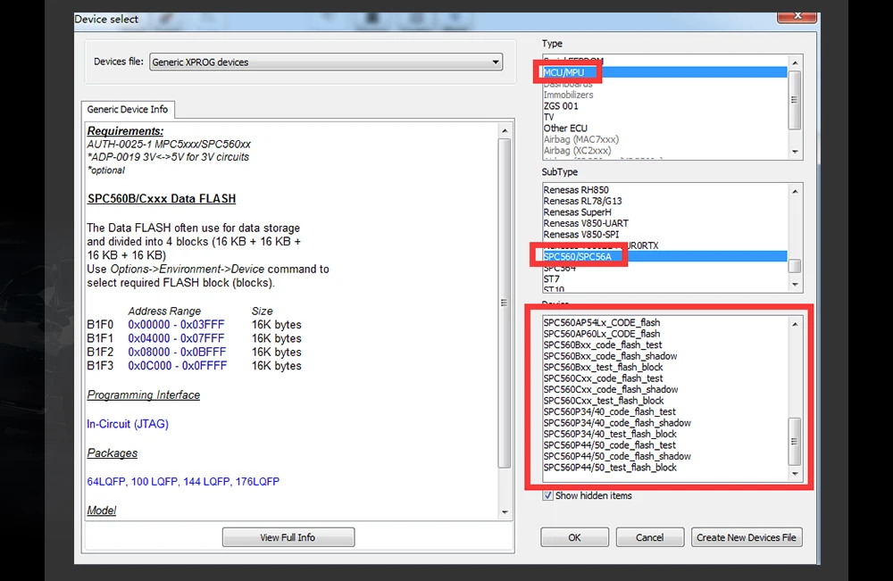Viewport: 893px width, 581px height.
Task: Open the Devices file dropdown
Action: (x=326, y=62)
